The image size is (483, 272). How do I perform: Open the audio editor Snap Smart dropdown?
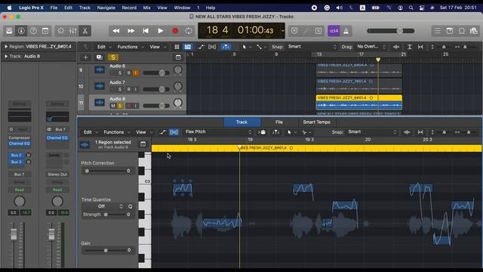pyautogui.click(x=372, y=132)
